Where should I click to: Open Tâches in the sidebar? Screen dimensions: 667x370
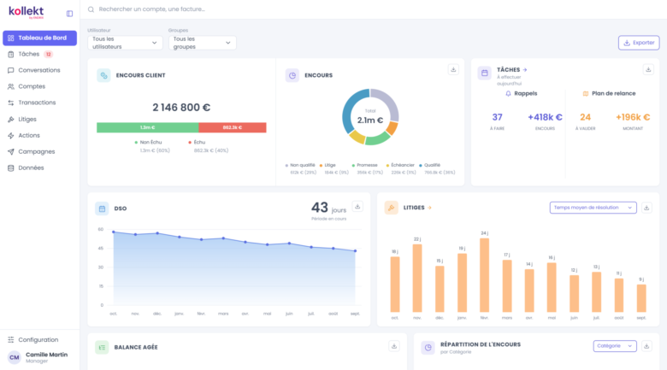(x=39, y=54)
